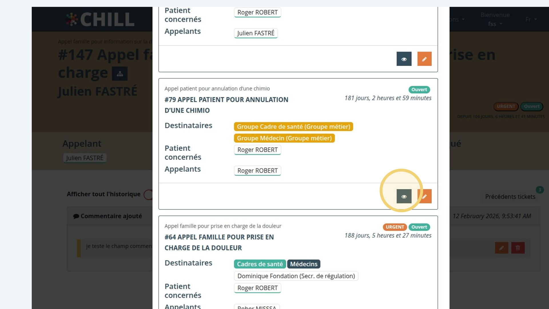The width and height of the screenshot is (549, 309).
Task: View ticket #79 with eye icon
Action: [404, 196]
